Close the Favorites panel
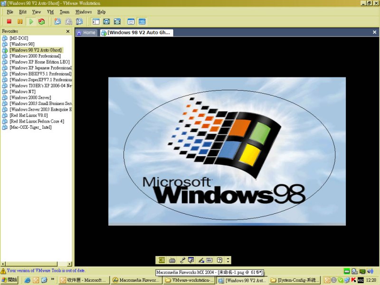The width and height of the screenshot is (380, 285). pyautogui.click(x=68, y=31)
